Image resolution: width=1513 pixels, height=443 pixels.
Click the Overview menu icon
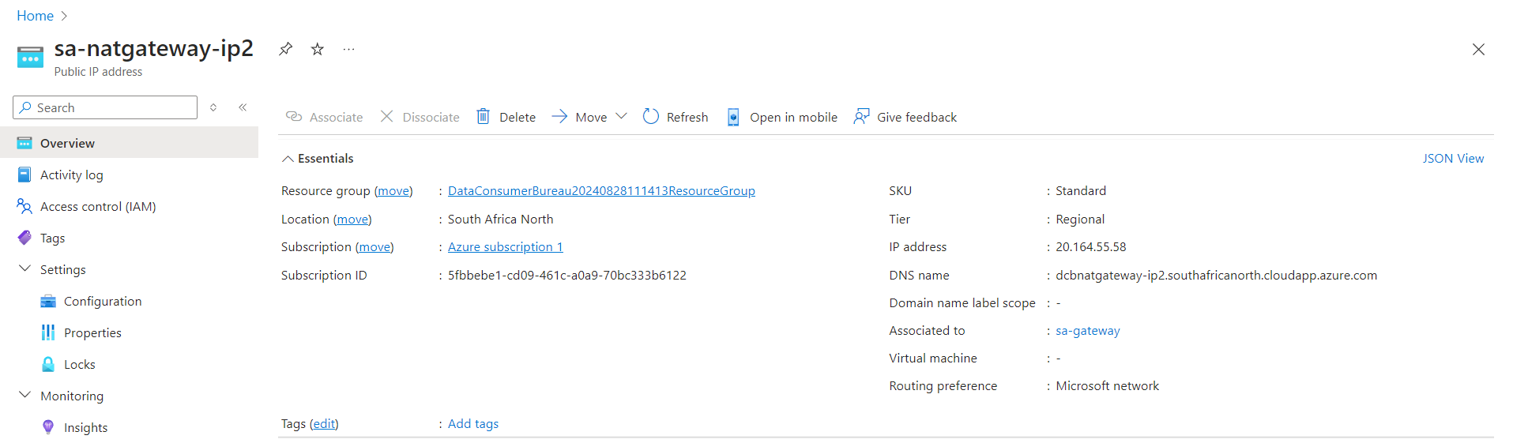pos(24,143)
